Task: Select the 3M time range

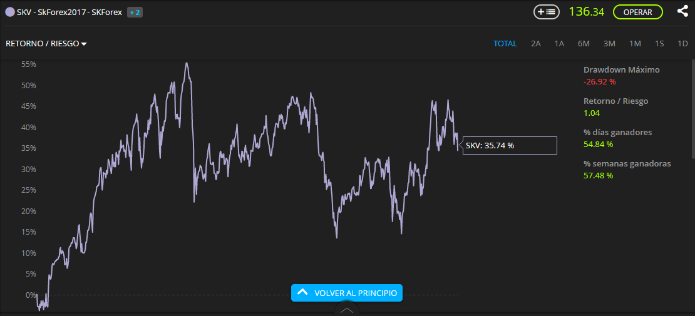Action: coord(609,44)
